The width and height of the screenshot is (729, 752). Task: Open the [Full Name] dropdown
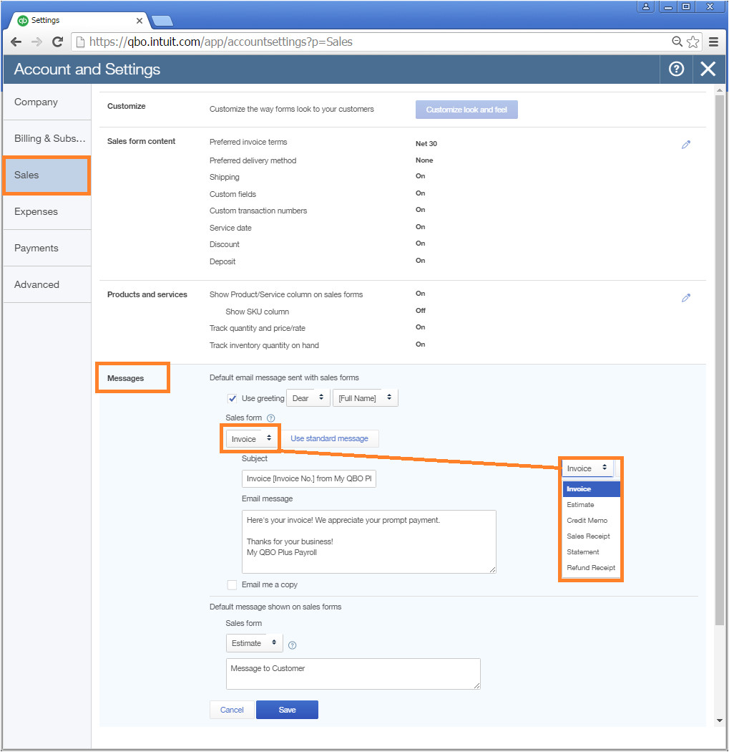(x=365, y=398)
